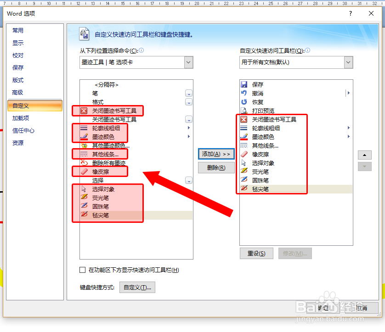Expand the 格式 group dropdown arrow
The image size is (385, 332).
pyautogui.click(x=188, y=102)
